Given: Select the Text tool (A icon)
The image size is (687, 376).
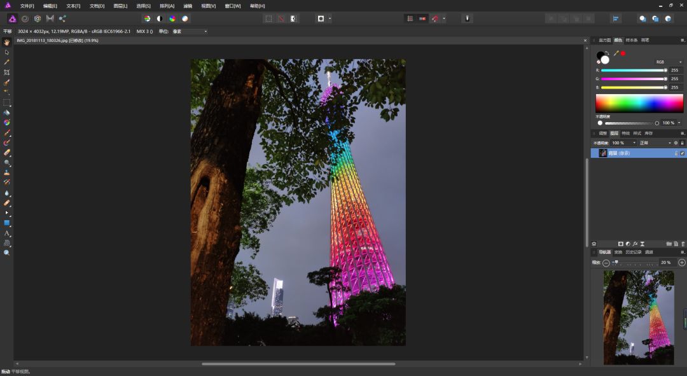Looking at the screenshot, I should pos(7,233).
